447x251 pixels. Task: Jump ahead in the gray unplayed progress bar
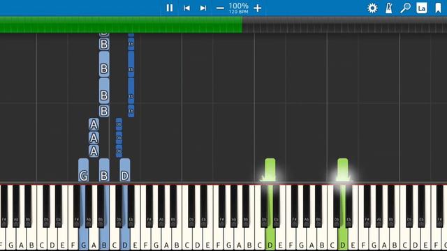coord(344,24)
